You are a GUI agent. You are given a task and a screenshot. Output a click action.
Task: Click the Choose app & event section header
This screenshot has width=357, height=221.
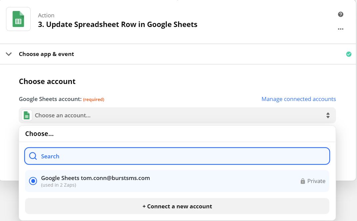tap(46, 54)
